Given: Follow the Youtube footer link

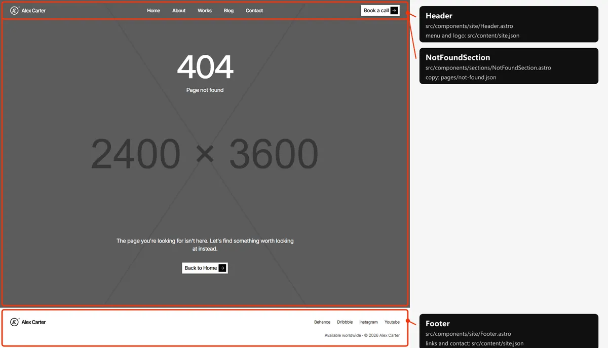Looking at the screenshot, I should pos(392,322).
